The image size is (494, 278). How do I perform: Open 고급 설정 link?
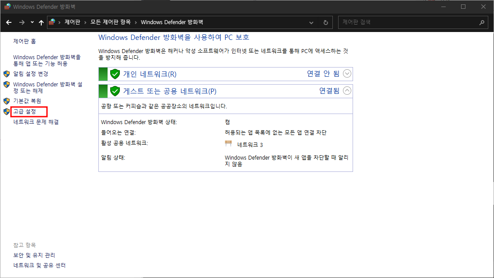point(25,112)
